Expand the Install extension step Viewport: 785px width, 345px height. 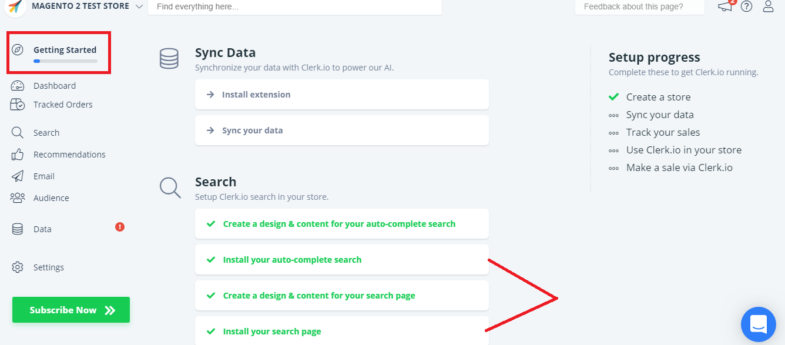coord(341,95)
